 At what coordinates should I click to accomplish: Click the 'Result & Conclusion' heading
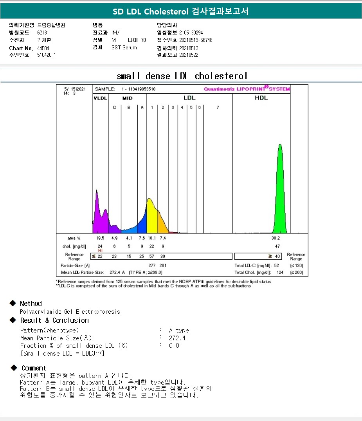(54, 320)
